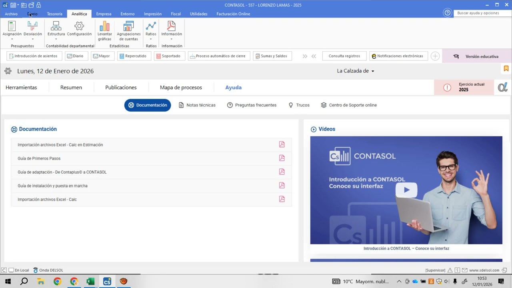512x288 pixels.
Task: Click the orange bookmark icon
Action: 506,69
